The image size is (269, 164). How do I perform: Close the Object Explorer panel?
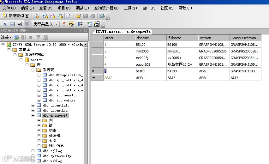[86, 31]
